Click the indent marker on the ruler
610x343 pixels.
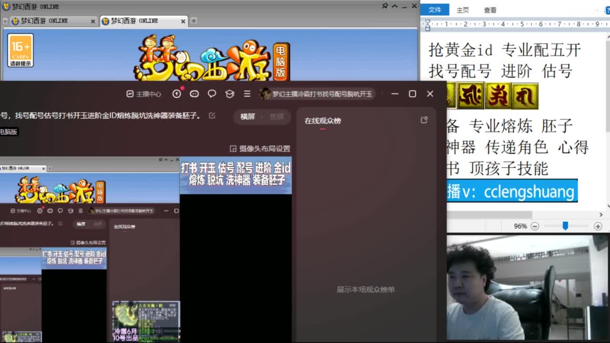427,25
